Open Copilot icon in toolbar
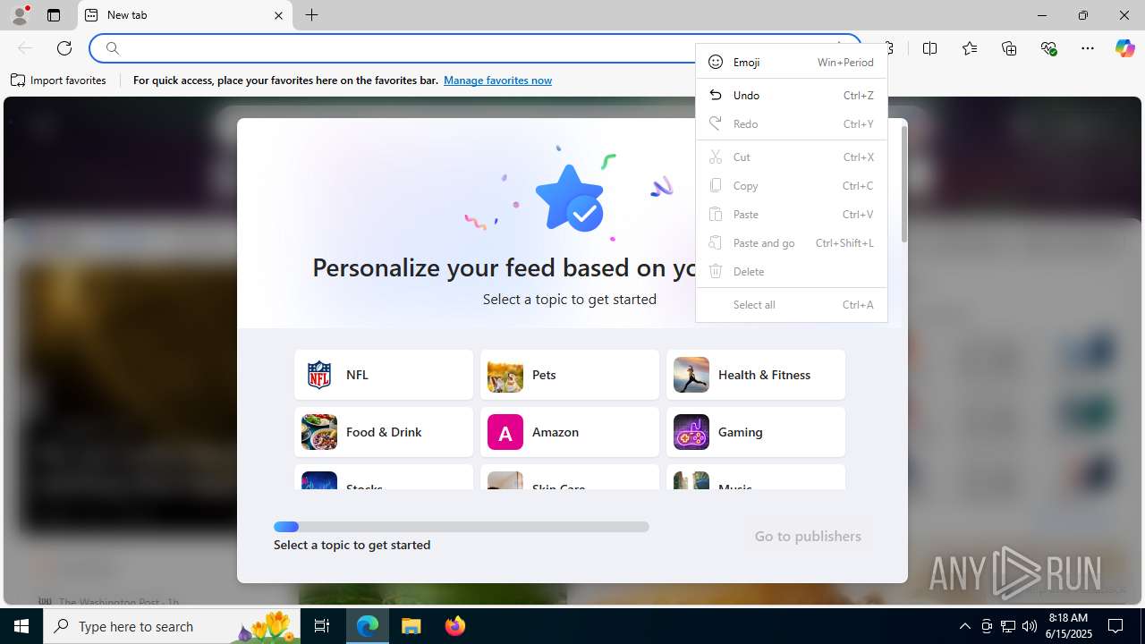 pos(1124,48)
